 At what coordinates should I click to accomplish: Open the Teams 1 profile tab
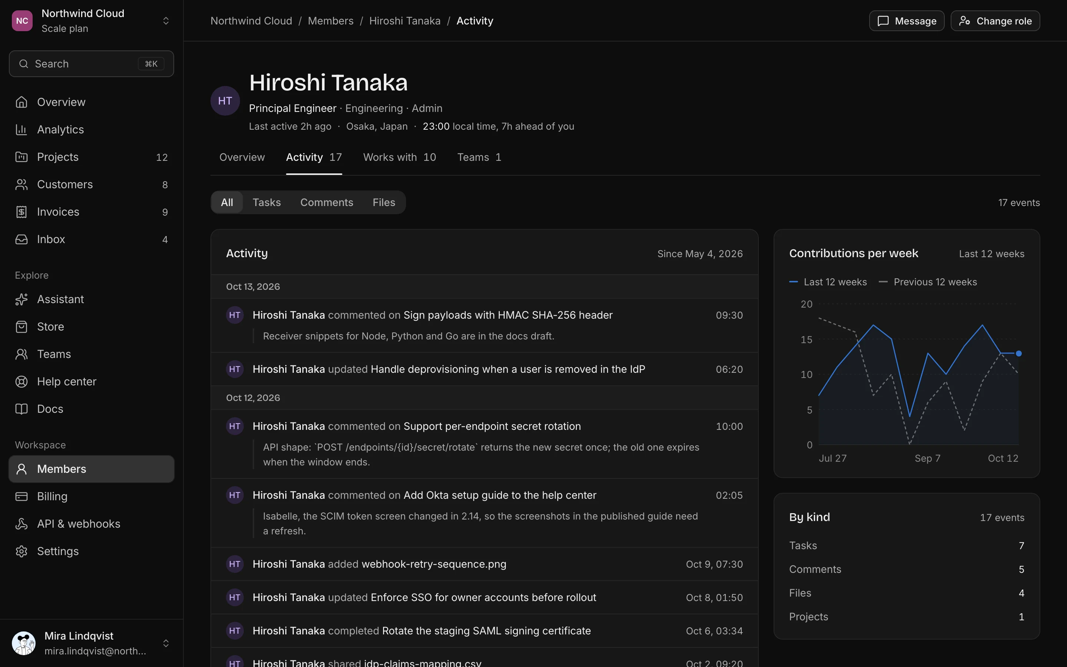pos(479,157)
